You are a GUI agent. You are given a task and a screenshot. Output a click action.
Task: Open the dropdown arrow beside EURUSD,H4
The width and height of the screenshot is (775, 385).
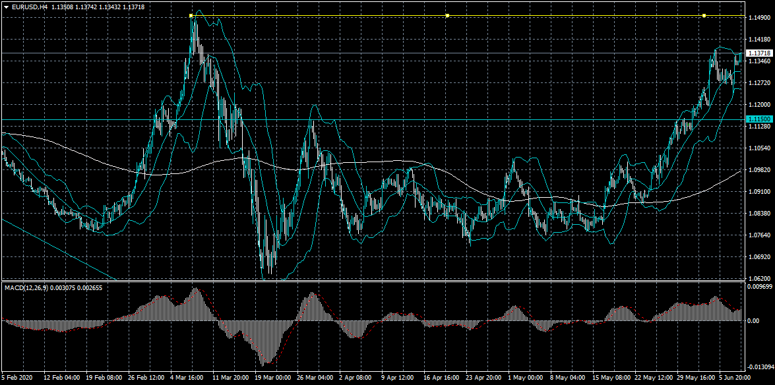point(6,7)
